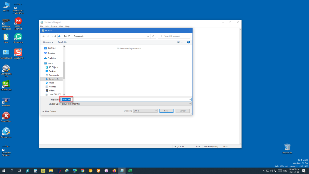Select OneDrive in the sidebar
The width and height of the screenshot is (309, 174).
[x=51, y=58]
